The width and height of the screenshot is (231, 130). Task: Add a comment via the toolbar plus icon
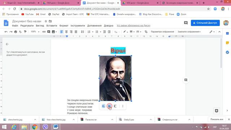coord(49,32)
